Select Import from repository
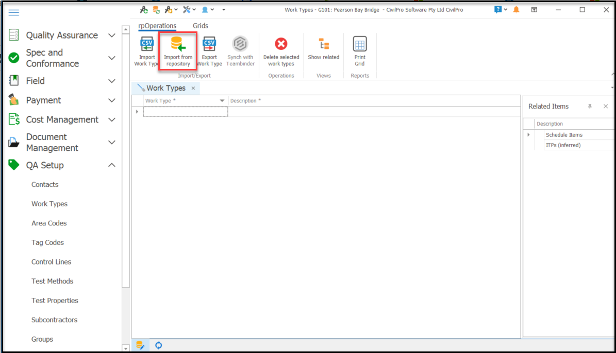 (x=178, y=49)
